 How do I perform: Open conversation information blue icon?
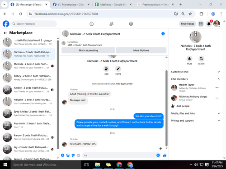click(x=163, y=34)
